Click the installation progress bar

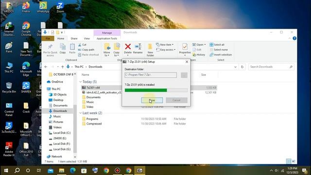(x=156, y=90)
